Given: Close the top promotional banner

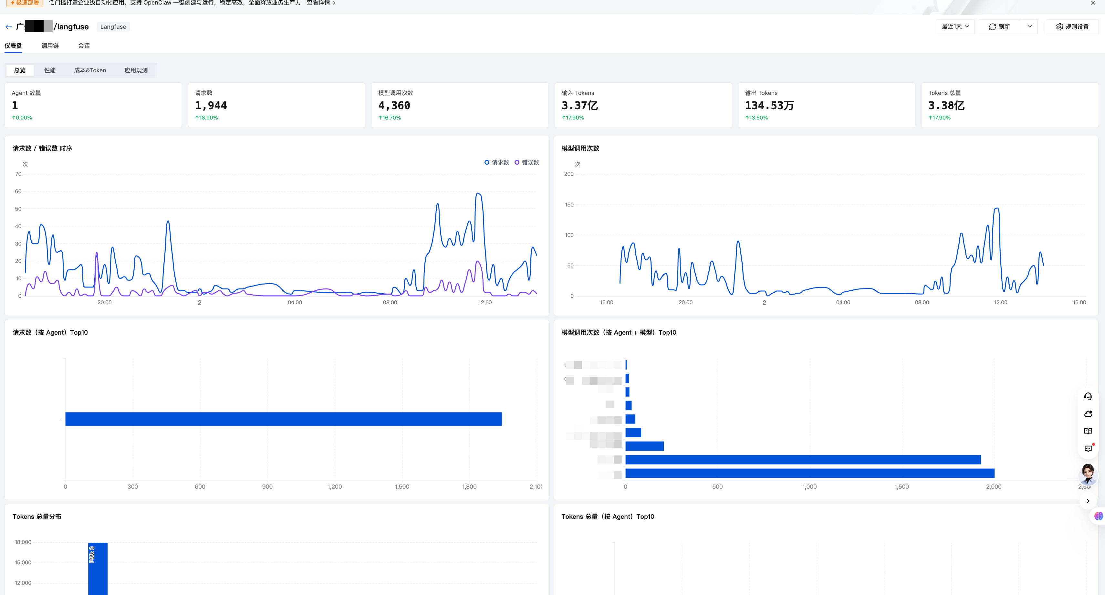Looking at the screenshot, I should tap(1092, 3).
